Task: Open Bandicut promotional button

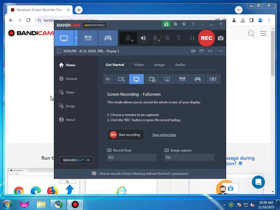Action: click(76, 160)
